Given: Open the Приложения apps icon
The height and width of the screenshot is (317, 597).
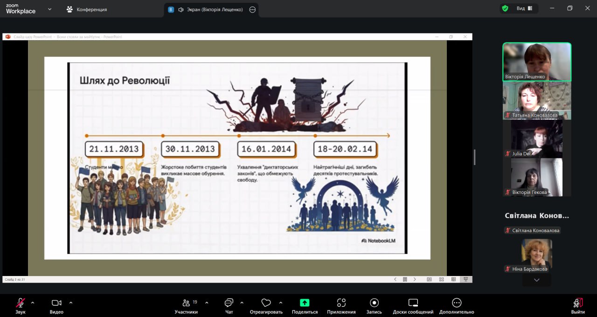Looking at the screenshot, I should pyautogui.click(x=341, y=303).
